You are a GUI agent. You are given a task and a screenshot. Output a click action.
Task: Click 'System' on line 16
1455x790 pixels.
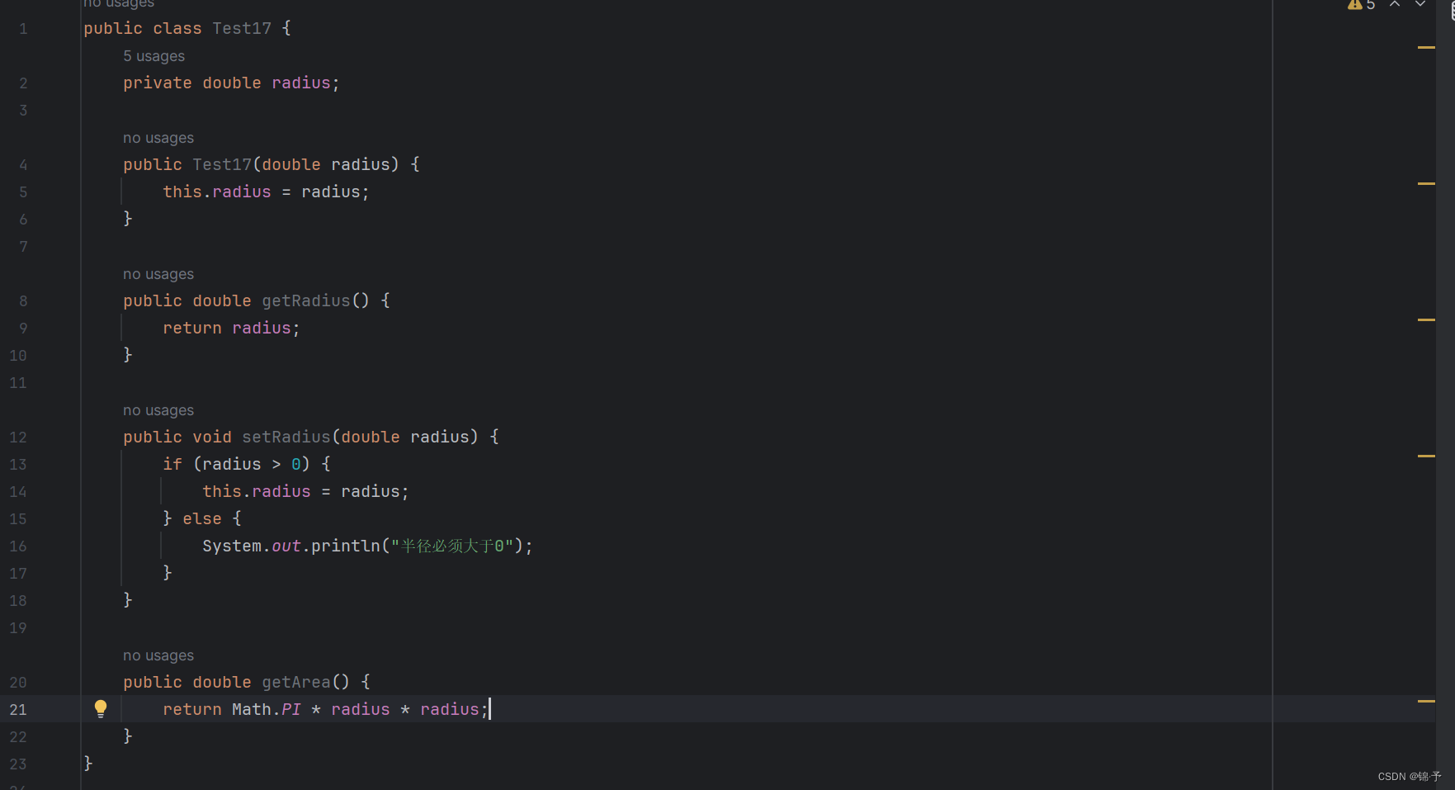point(232,546)
